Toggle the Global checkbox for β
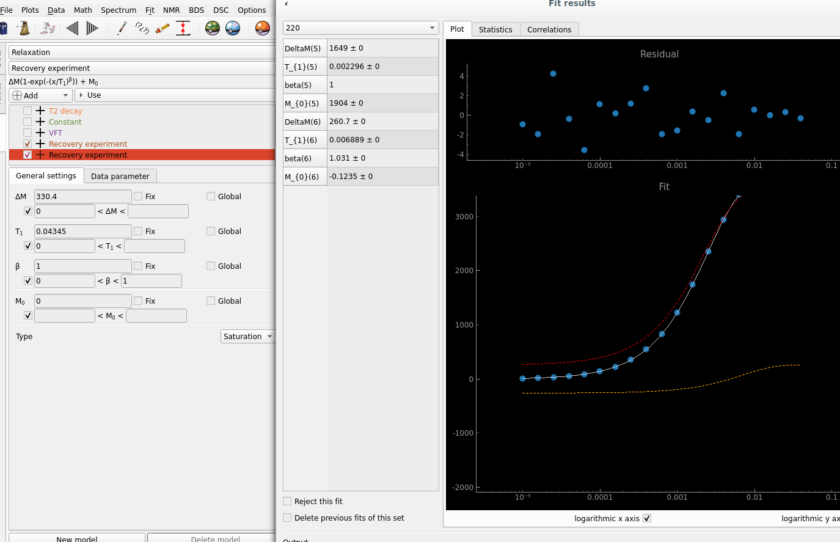 tap(211, 266)
